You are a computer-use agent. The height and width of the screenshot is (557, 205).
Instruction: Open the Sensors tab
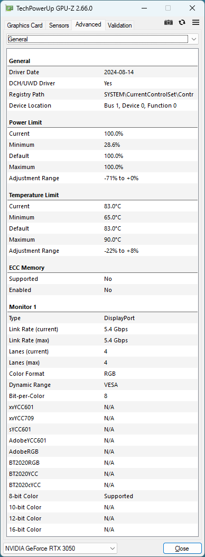pyautogui.click(x=59, y=25)
